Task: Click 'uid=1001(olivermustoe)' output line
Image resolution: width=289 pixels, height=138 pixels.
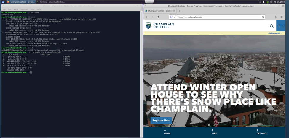Action: coord(43,50)
